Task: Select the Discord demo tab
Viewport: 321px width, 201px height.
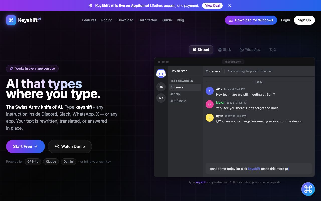Action: pyautogui.click(x=201, y=50)
